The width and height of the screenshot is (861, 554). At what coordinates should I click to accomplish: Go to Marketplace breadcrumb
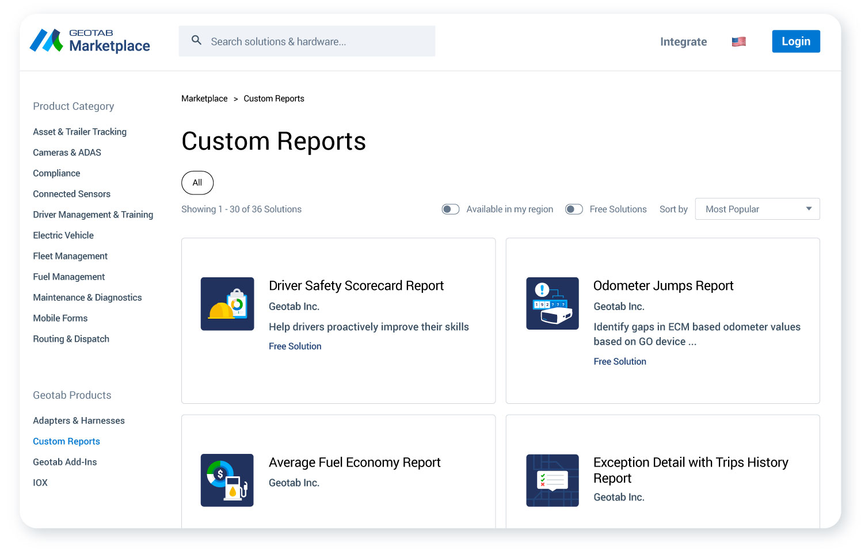pos(204,98)
